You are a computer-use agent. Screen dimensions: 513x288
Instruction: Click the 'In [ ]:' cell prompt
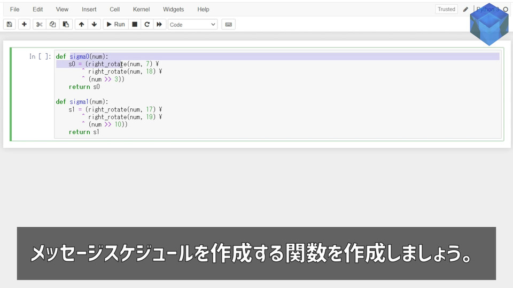click(x=40, y=57)
